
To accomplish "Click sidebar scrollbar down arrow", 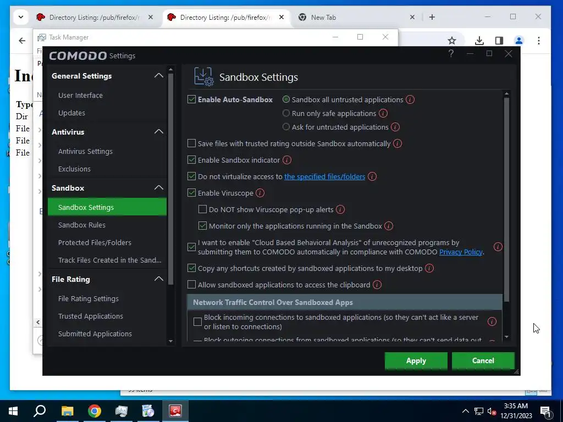I will 170,341.
